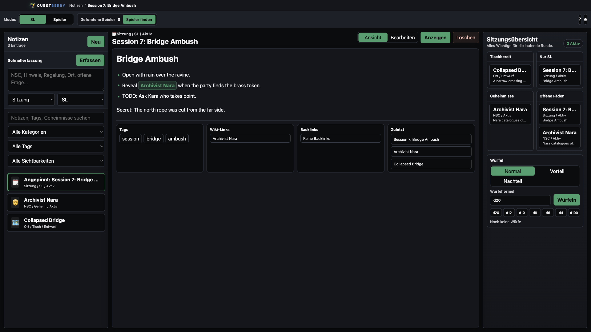This screenshot has height=332, width=591.
Task: Select Nachteil roll mode
Action: click(513, 181)
